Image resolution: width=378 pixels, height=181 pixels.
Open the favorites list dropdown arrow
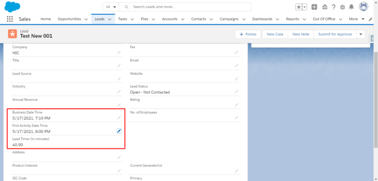click(x=305, y=7)
